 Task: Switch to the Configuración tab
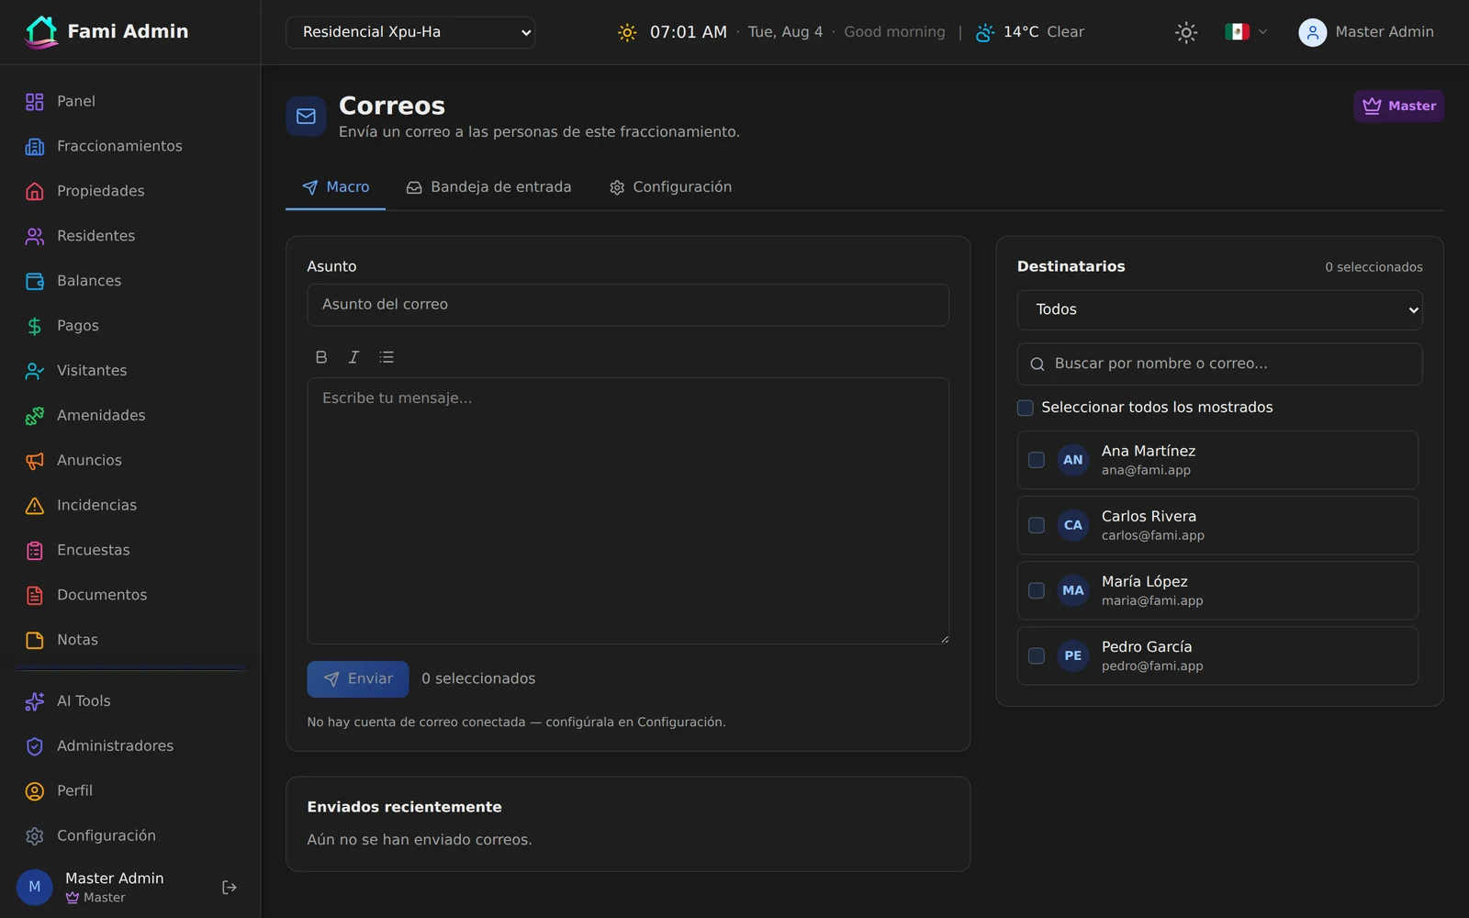(670, 187)
